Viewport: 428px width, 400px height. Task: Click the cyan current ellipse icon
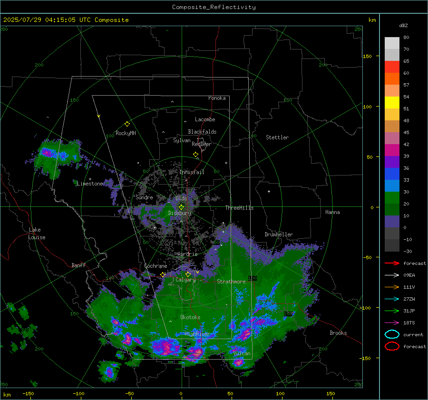pos(392,334)
